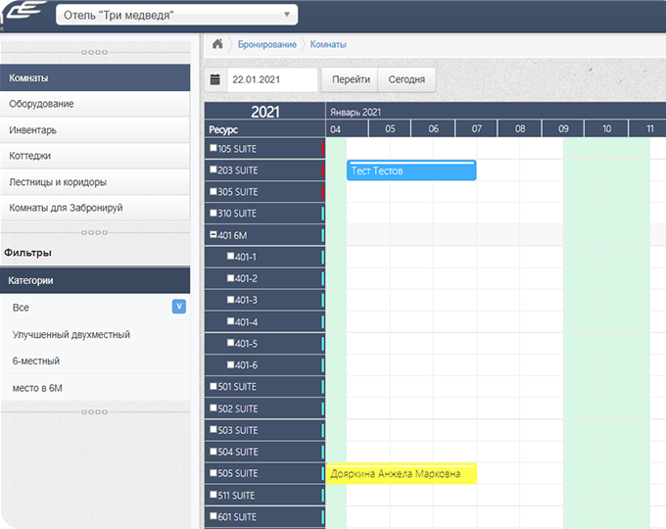
Task: Tick checkbox for bed 401-4
Action: click(x=230, y=320)
